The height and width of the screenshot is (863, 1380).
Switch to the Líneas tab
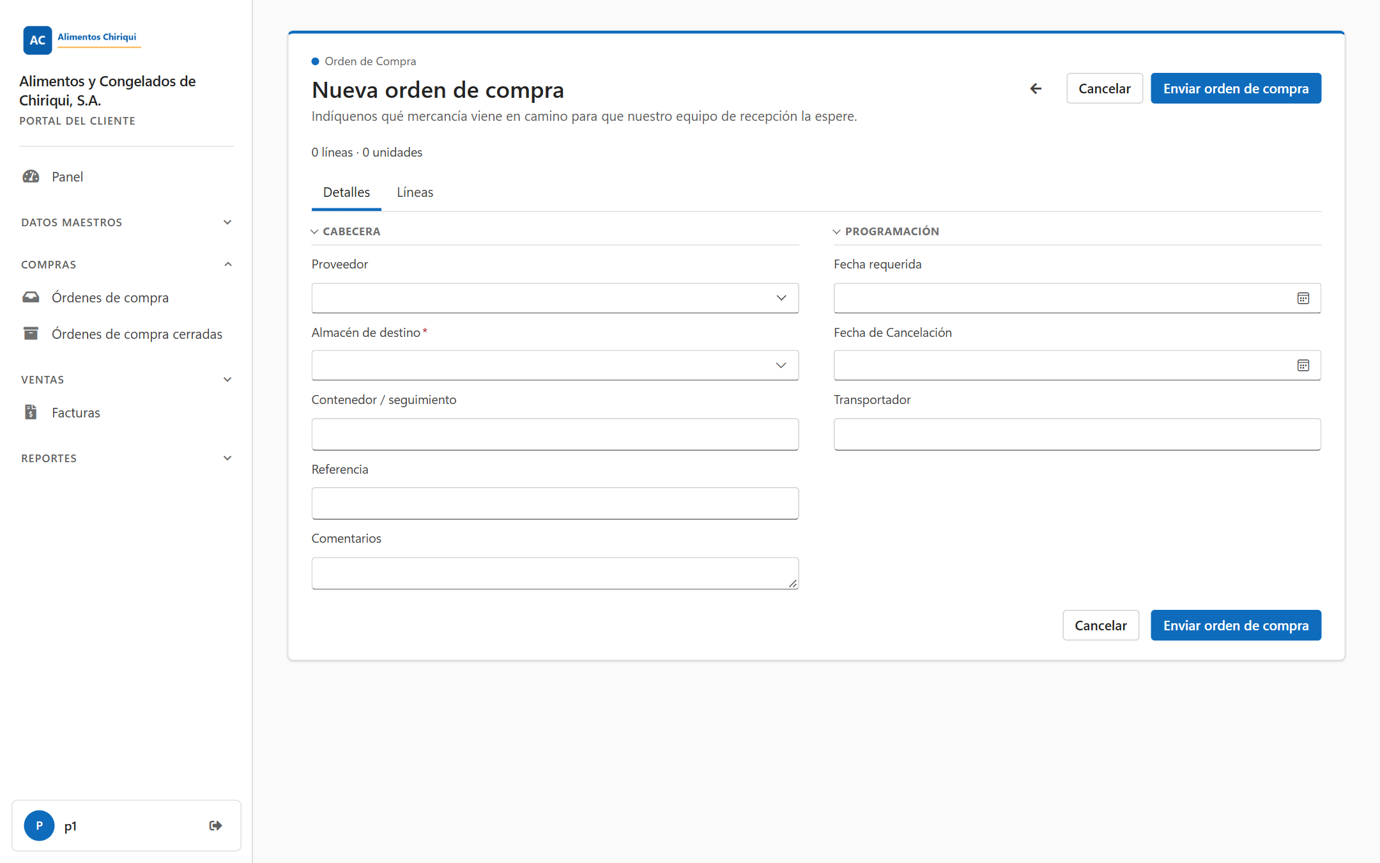415,192
